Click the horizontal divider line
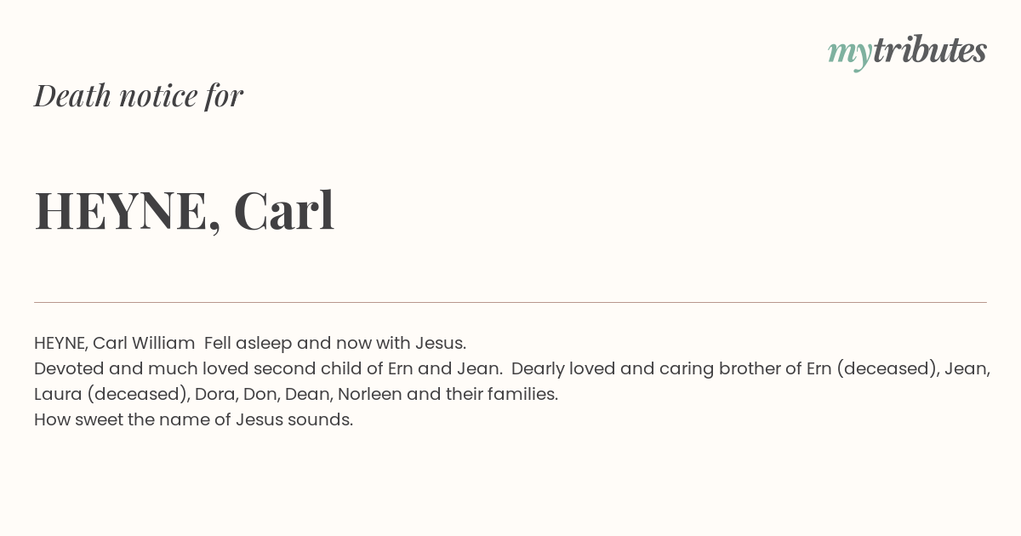The height and width of the screenshot is (536, 1021). click(x=510, y=302)
